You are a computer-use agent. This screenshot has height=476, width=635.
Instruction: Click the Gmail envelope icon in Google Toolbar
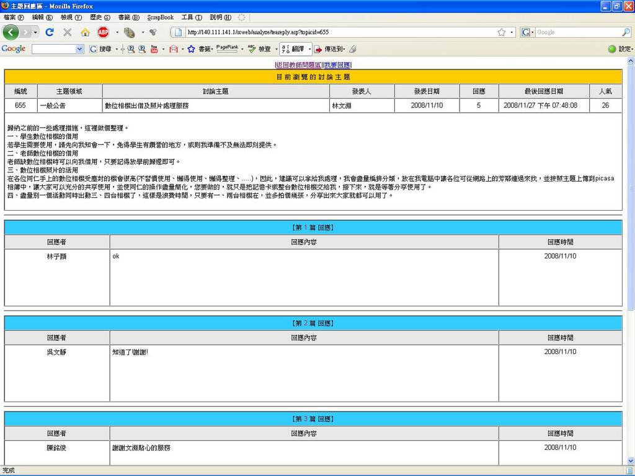click(x=174, y=49)
